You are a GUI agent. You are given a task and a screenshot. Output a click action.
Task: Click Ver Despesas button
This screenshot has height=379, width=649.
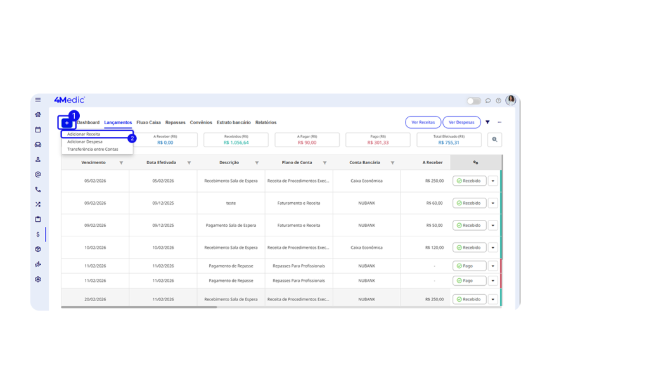[x=461, y=122]
